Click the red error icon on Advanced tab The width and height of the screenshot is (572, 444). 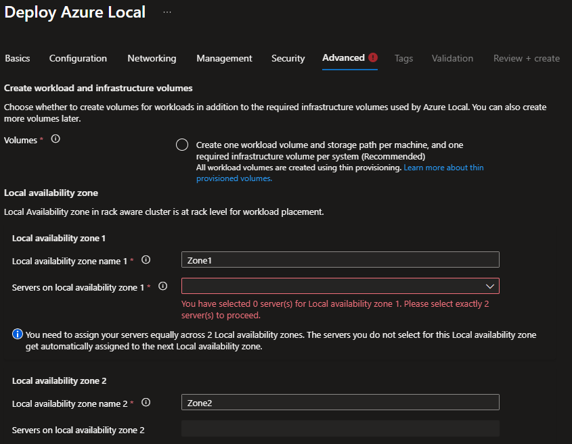(x=373, y=58)
